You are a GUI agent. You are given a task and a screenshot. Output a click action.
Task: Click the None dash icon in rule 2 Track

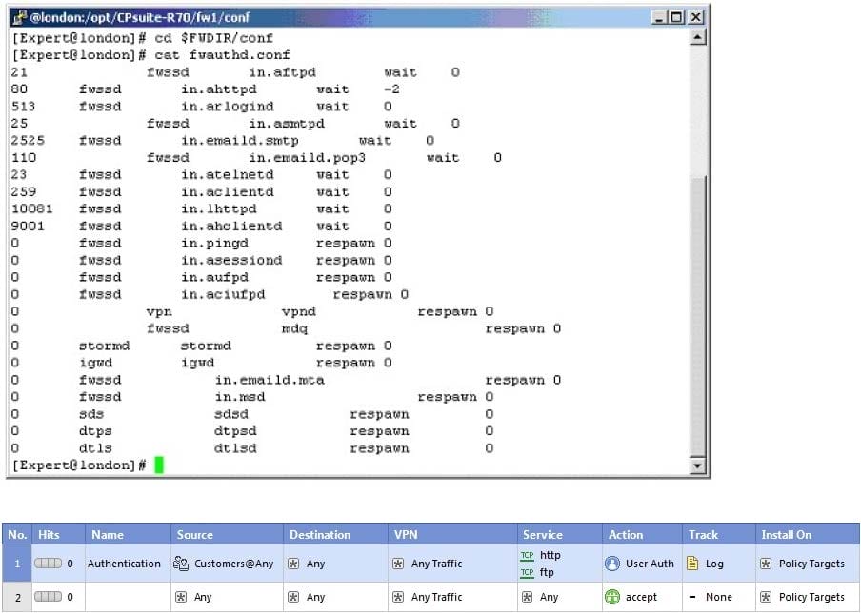pyautogui.click(x=692, y=597)
